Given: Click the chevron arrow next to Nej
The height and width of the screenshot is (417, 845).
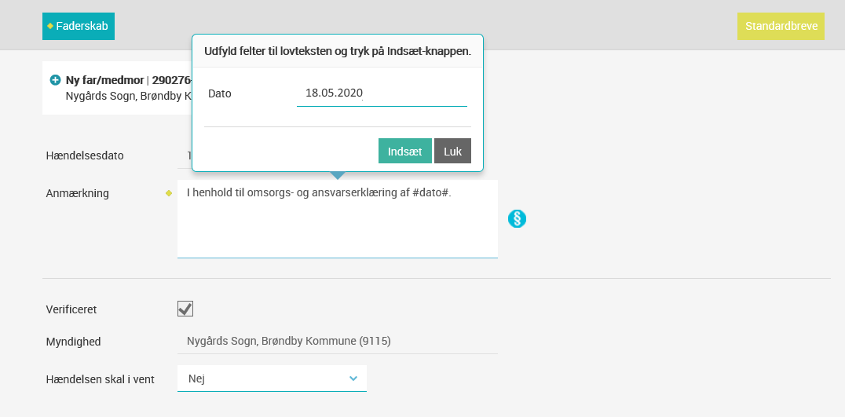Looking at the screenshot, I should 353,379.
